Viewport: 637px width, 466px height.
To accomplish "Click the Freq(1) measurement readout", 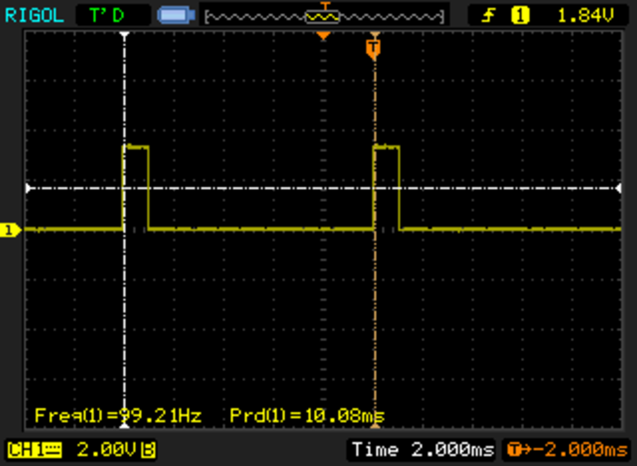I will click(118, 415).
